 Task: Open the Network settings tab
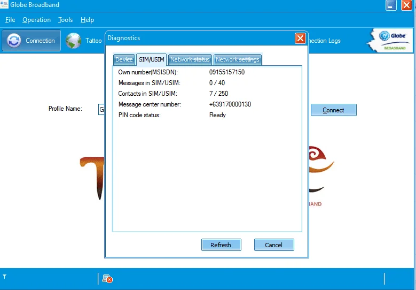[238, 59]
